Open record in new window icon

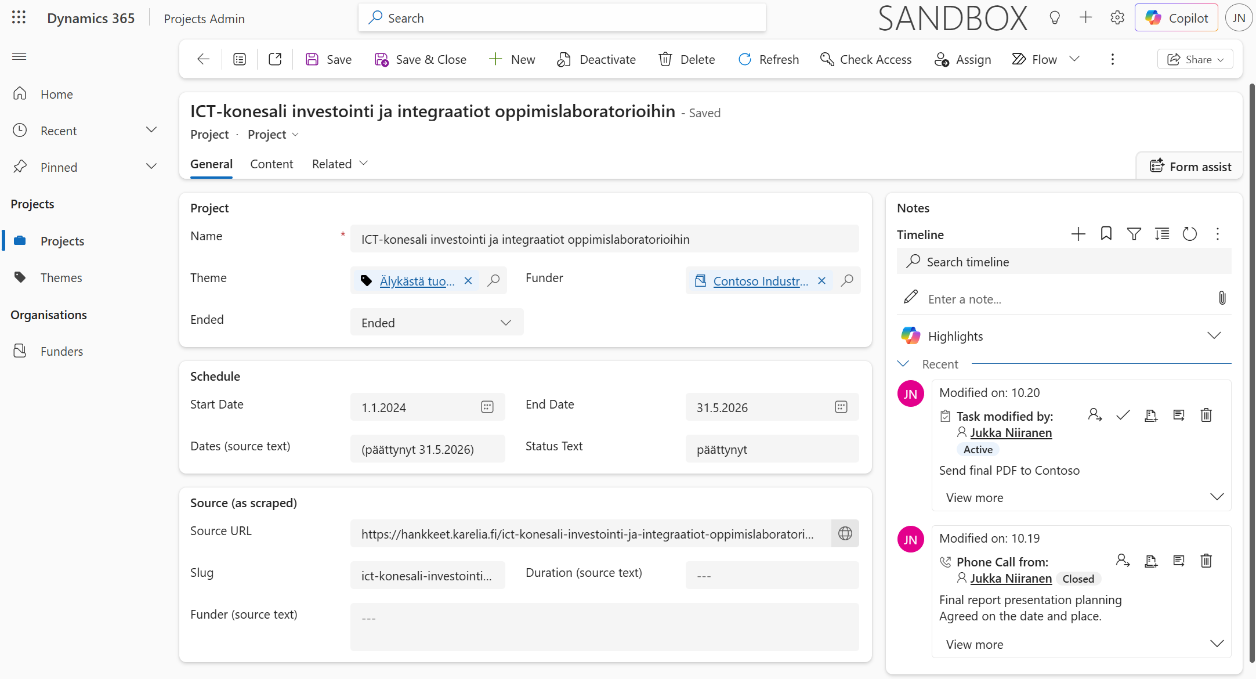tap(275, 59)
